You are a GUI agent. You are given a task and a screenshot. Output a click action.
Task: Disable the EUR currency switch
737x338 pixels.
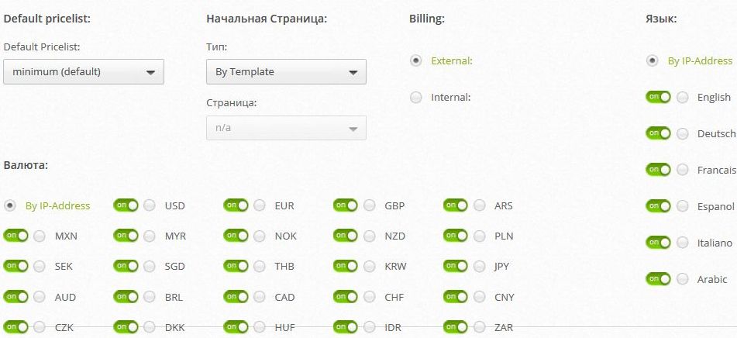(x=236, y=205)
